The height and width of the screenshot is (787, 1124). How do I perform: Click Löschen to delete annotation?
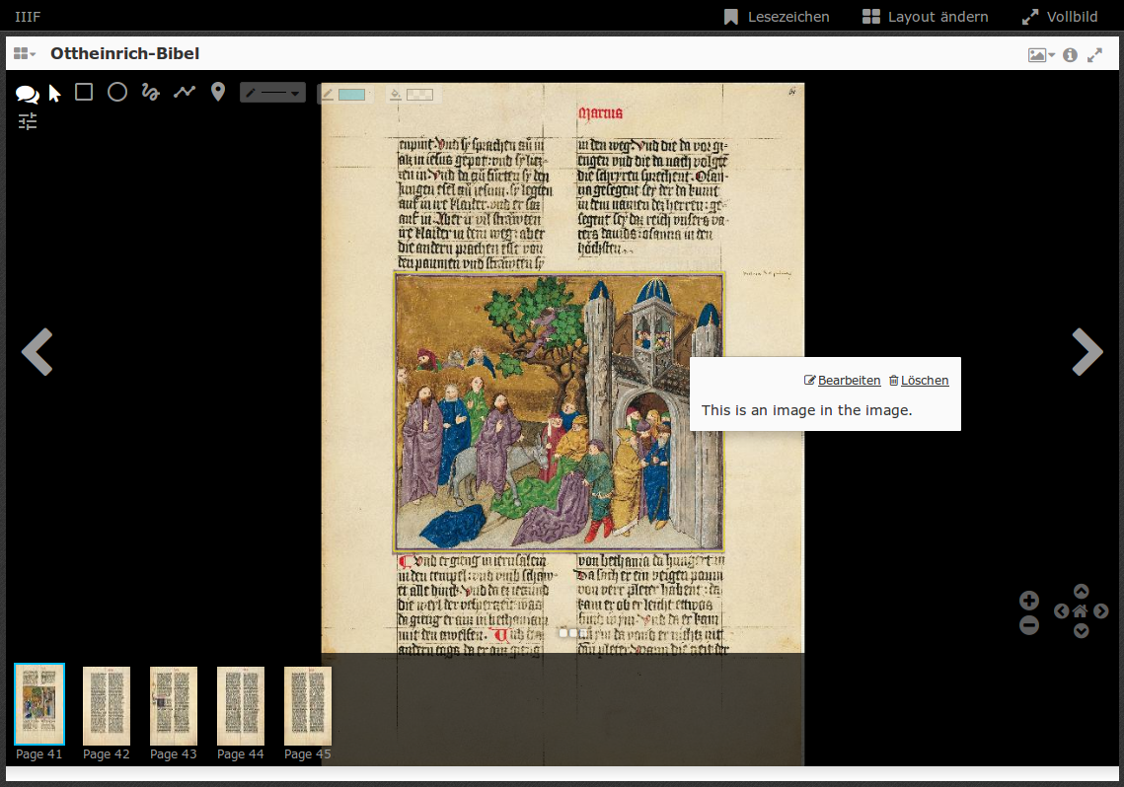point(919,381)
